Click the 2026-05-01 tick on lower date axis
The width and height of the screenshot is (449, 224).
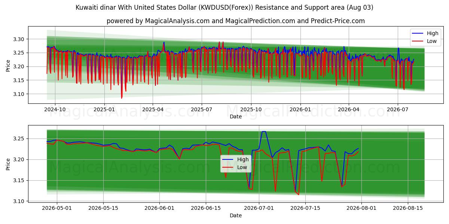click(x=57, y=208)
